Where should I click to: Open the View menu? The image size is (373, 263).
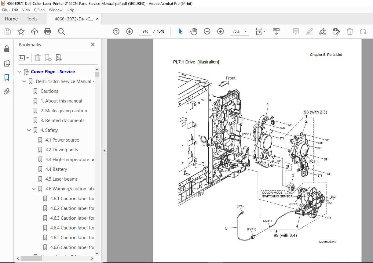pyautogui.click(x=26, y=10)
